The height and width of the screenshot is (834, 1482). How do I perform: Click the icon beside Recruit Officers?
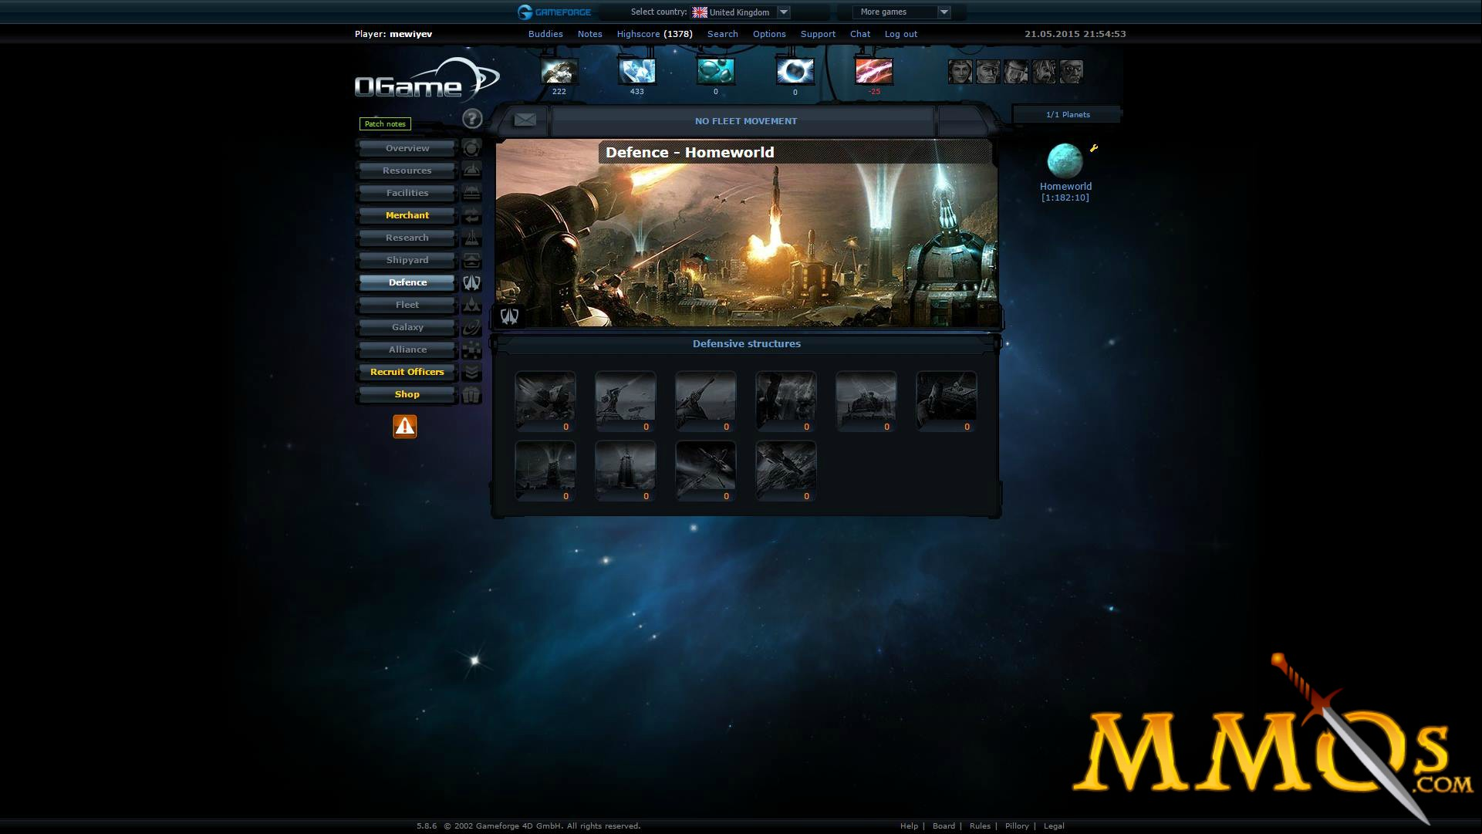pos(471,372)
